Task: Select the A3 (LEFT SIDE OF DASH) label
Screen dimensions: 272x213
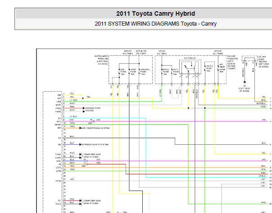Action: click(245, 89)
